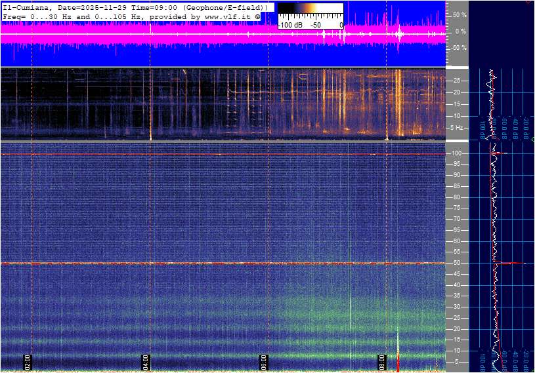Click the 06:00 time marker label

click(264, 361)
